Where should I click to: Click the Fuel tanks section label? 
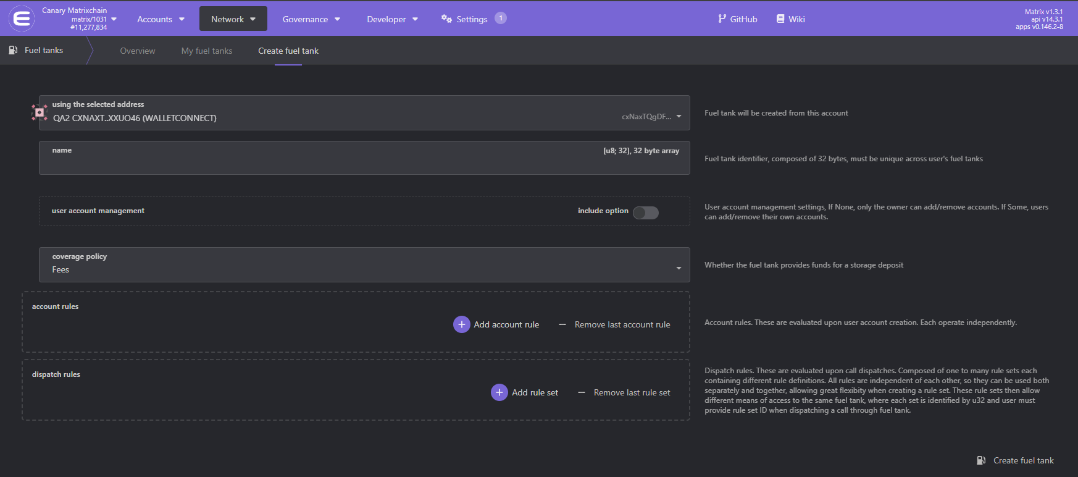[x=44, y=50]
